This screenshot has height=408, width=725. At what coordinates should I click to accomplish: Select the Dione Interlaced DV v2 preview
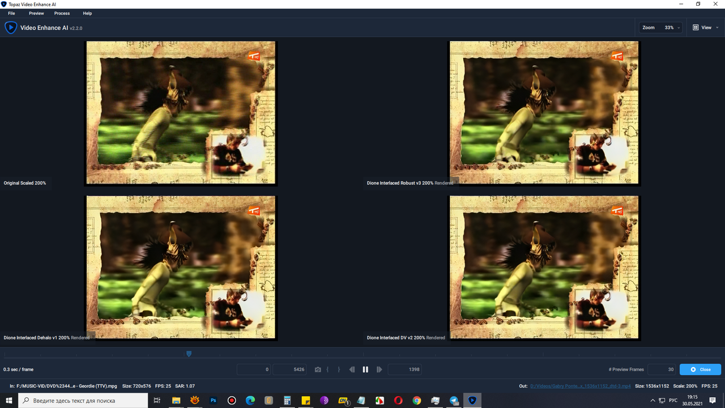coord(544,267)
